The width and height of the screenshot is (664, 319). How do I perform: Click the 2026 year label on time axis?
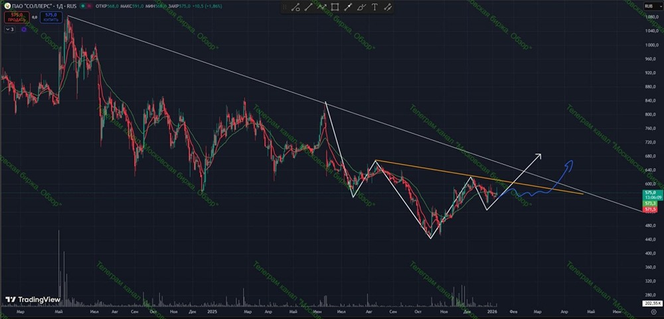pos(491,311)
